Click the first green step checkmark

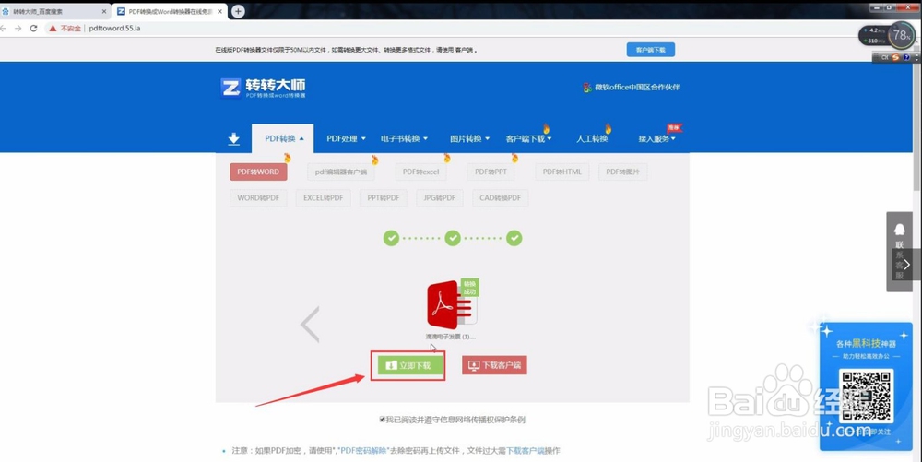coord(391,238)
